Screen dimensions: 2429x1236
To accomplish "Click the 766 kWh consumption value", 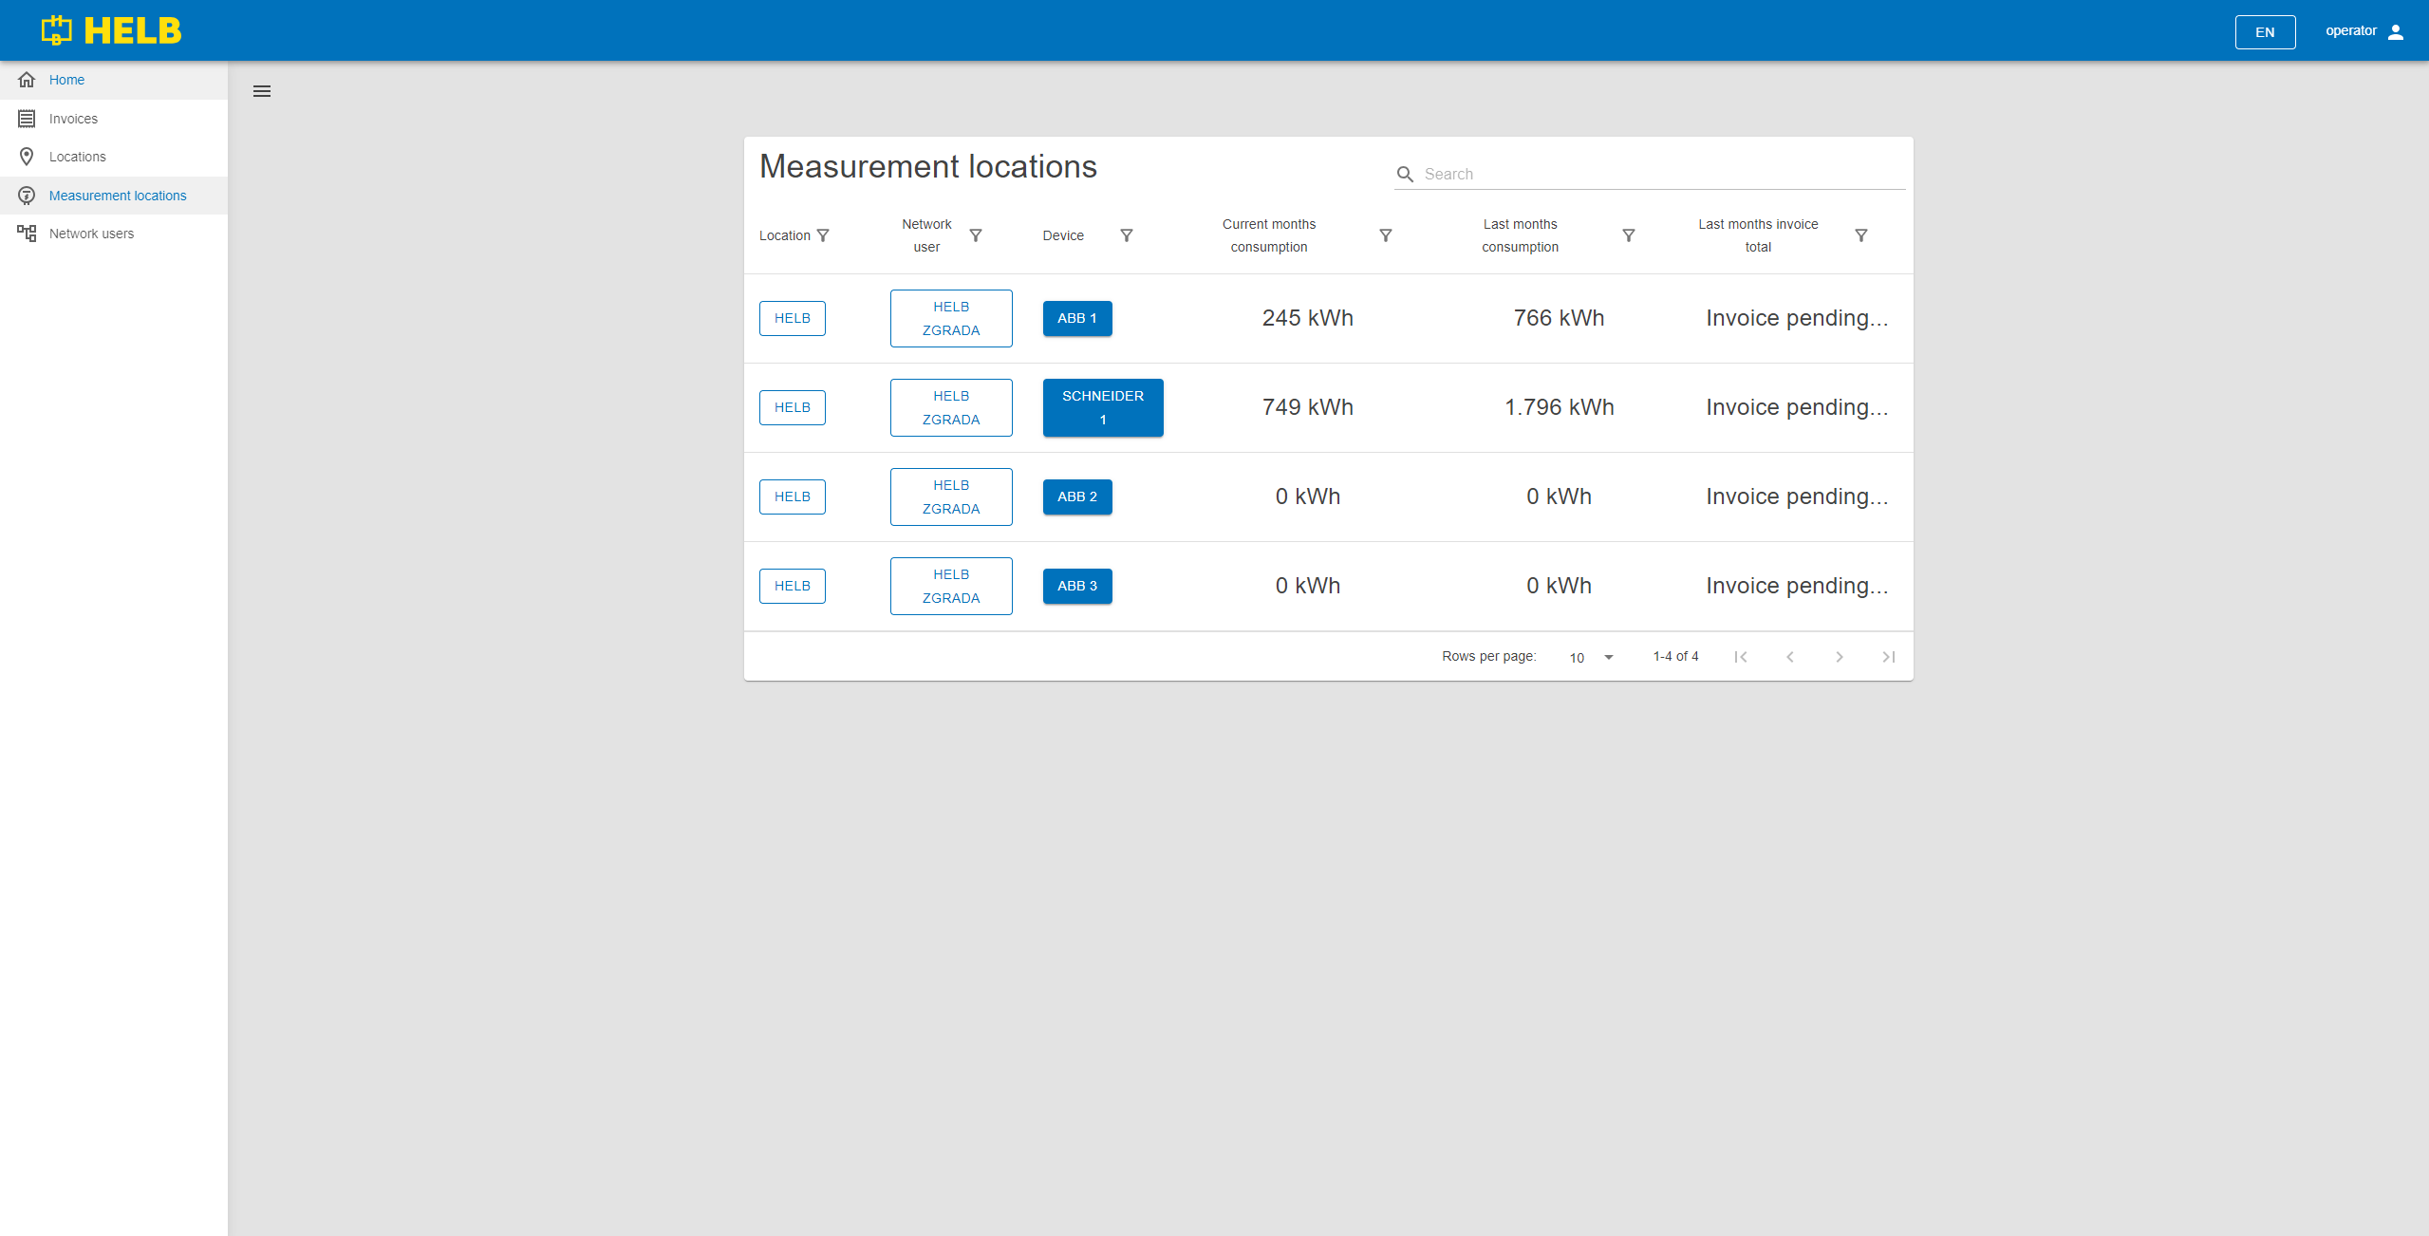I will point(1559,318).
